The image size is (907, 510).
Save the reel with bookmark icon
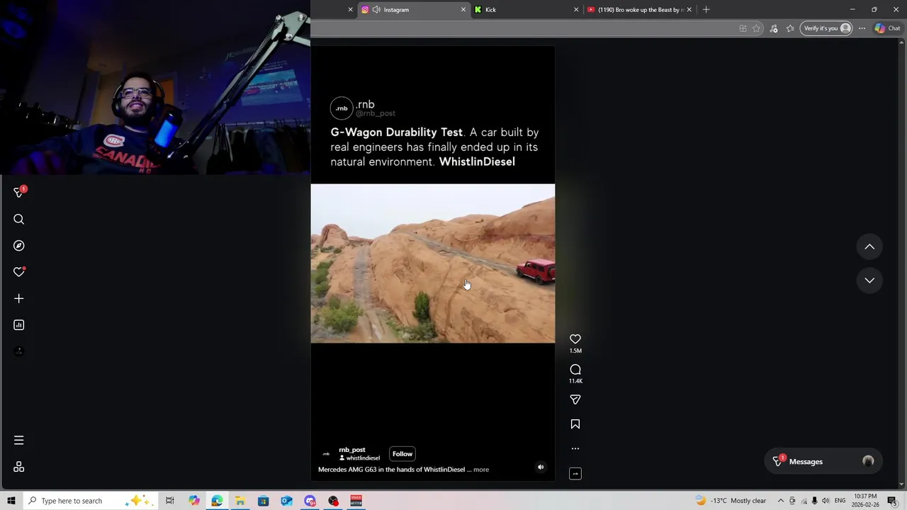pyautogui.click(x=575, y=424)
